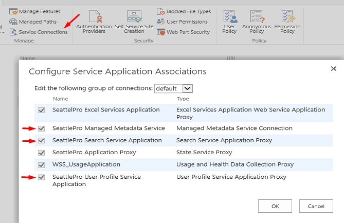Screen dimensions: 344x223
Task: Click 'SeattelPro Excel Services Application' text
Action: point(106,109)
